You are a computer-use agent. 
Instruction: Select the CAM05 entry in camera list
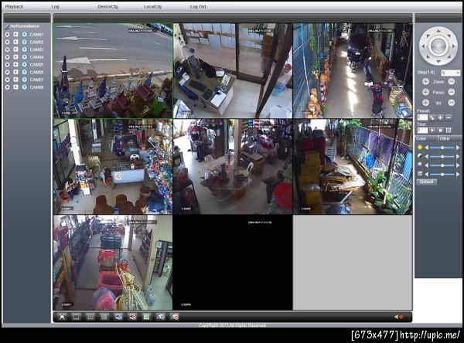click(x=36, y=65)
